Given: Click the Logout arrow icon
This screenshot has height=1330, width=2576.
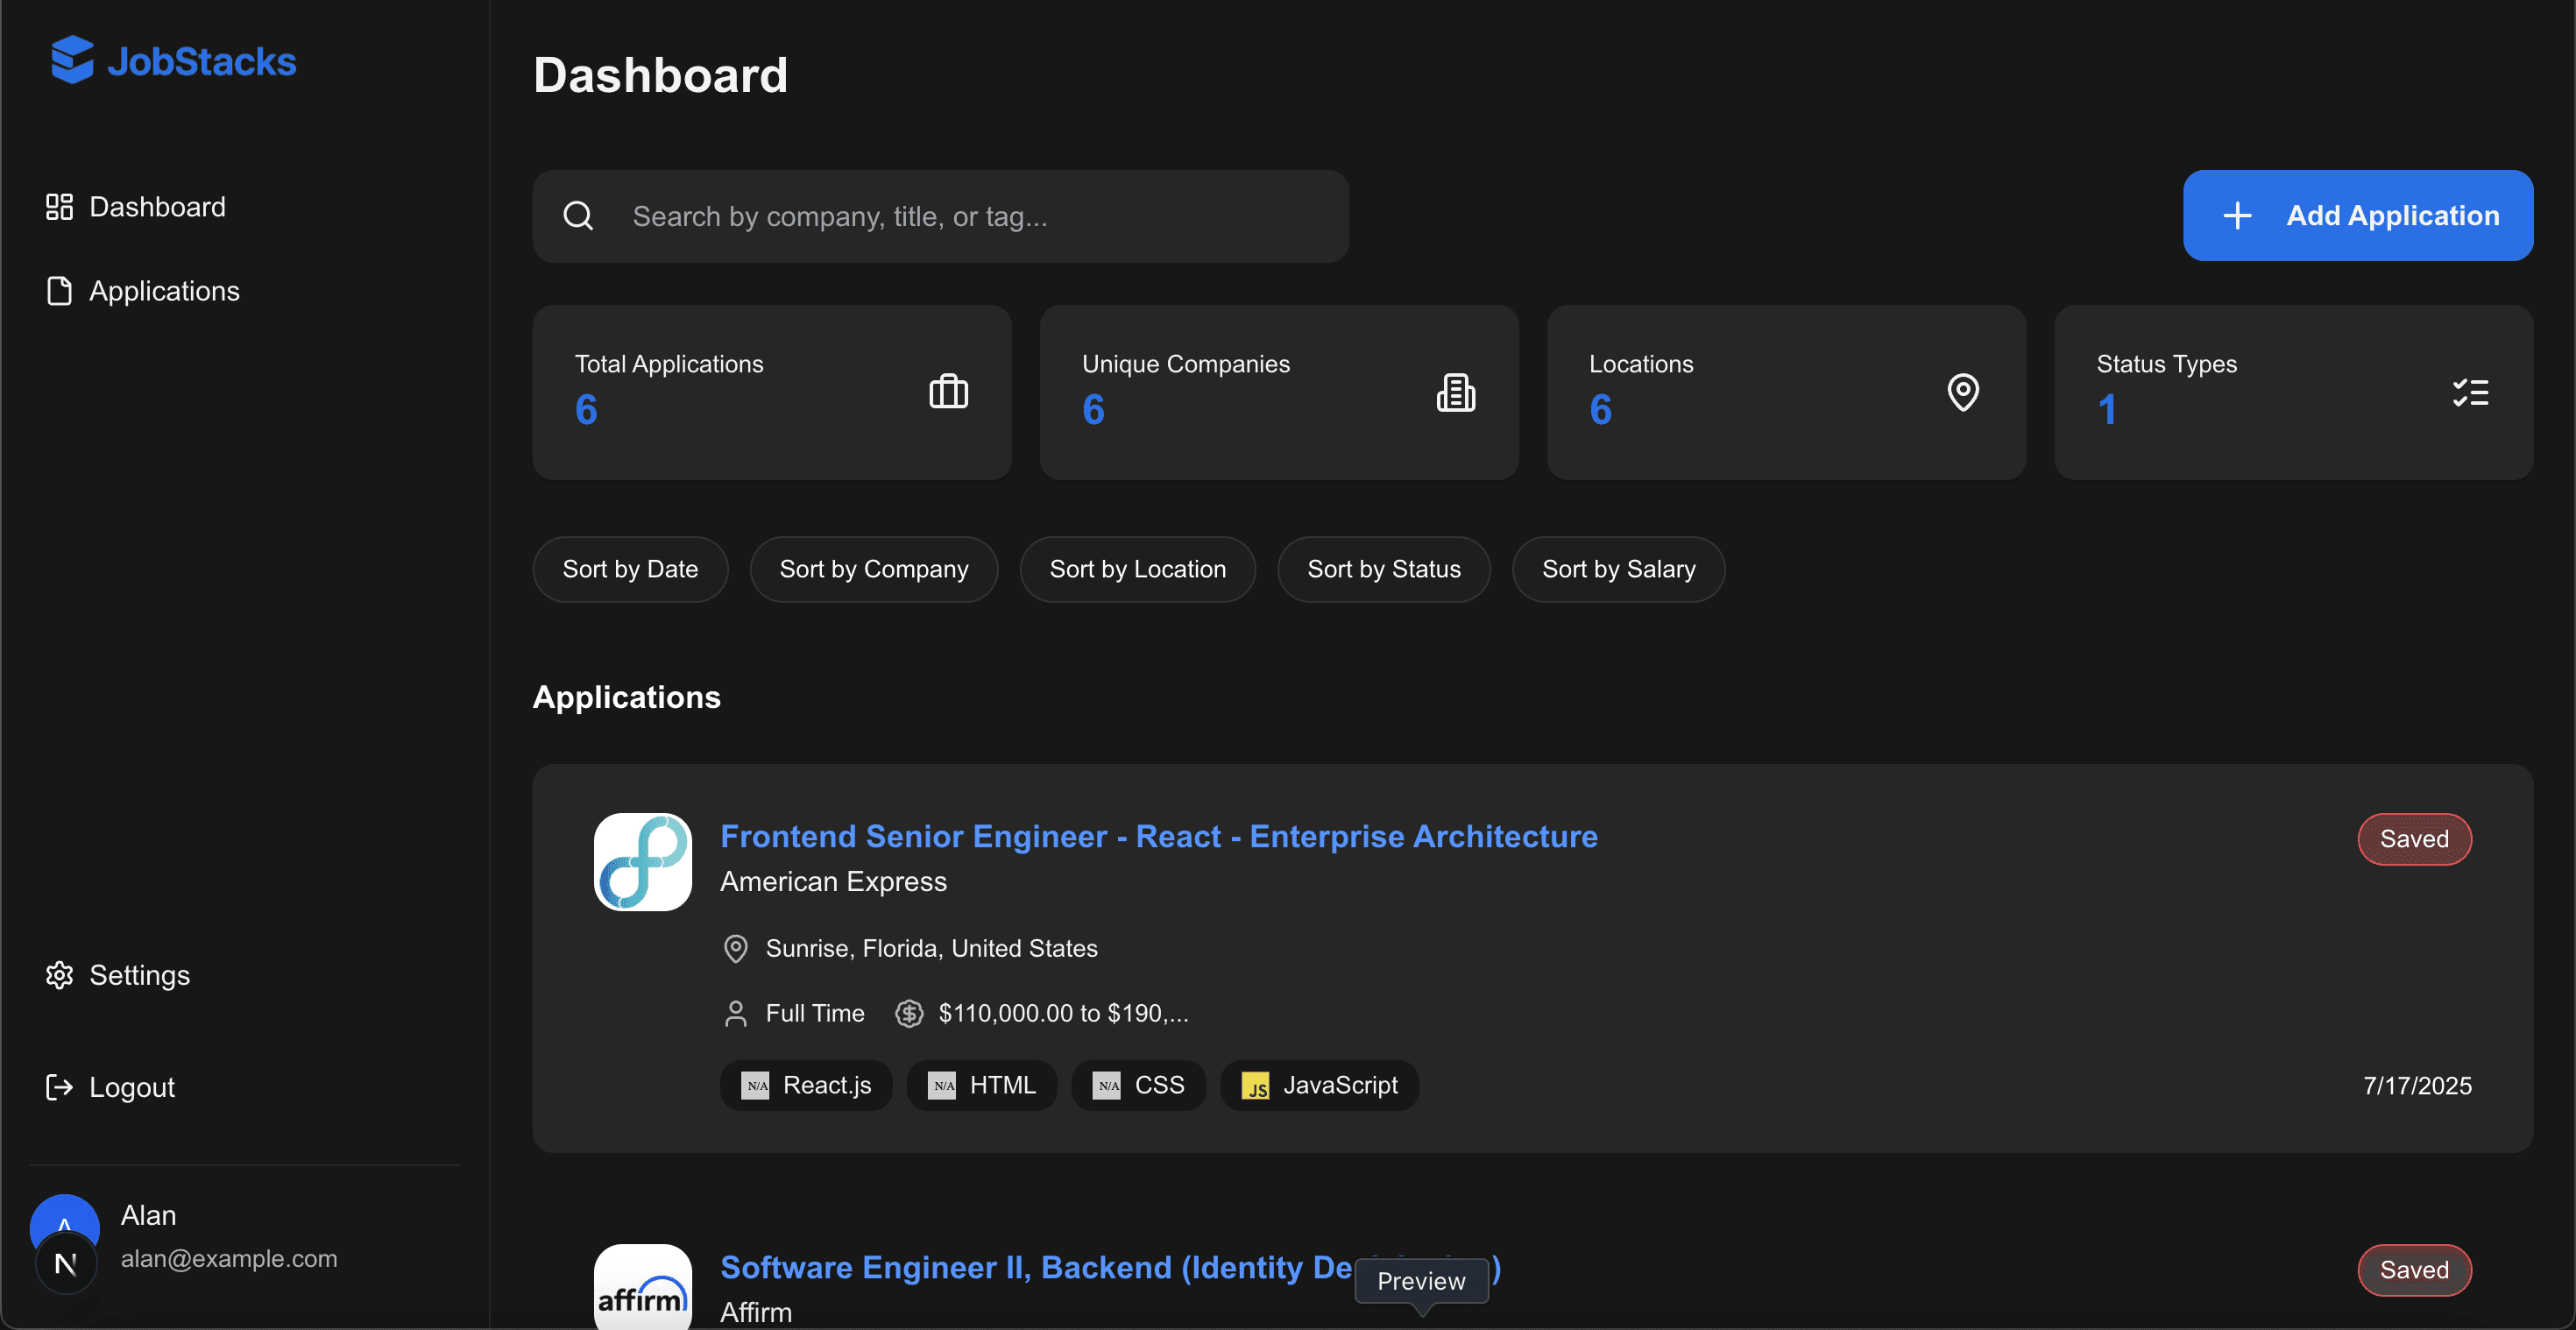Looking at the screenshot, I should pyautogui.click(x=59, y=1087).
